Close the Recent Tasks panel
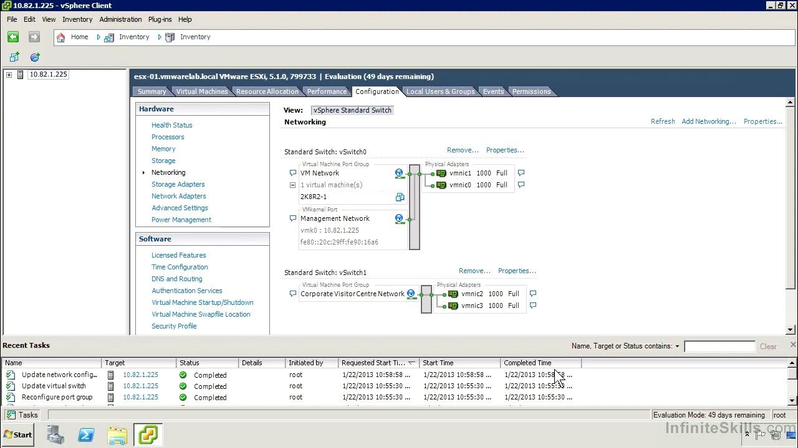The width and height of the screenshot is (798, 448). coord(793,345)
